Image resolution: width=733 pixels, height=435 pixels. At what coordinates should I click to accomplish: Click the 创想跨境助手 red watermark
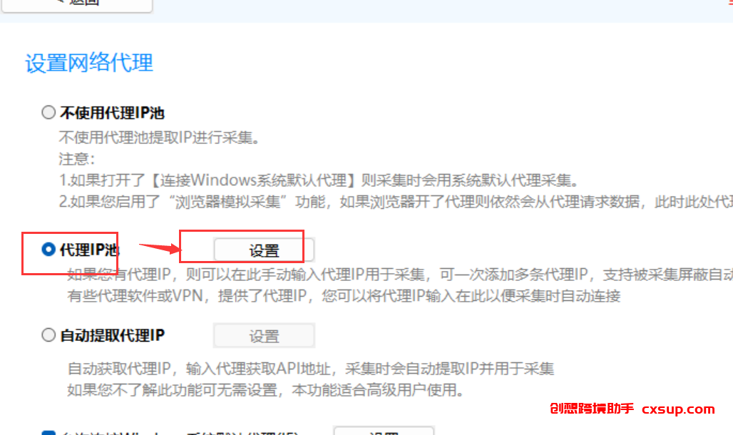click(592, 409)
